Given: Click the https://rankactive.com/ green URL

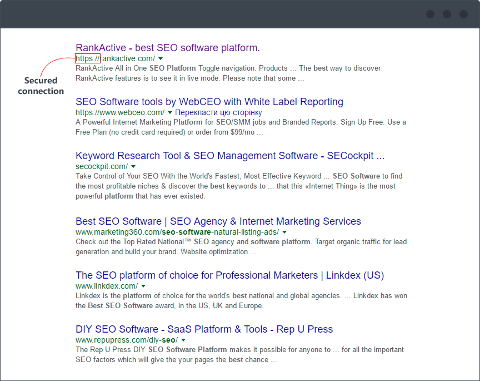Looking at the screenshot, I should (x=116, y=58).
